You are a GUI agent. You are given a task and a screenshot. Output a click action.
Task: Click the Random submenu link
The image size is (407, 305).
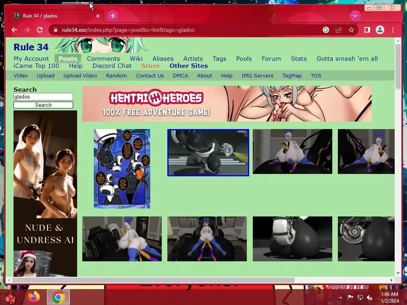[x=116, y=76]
